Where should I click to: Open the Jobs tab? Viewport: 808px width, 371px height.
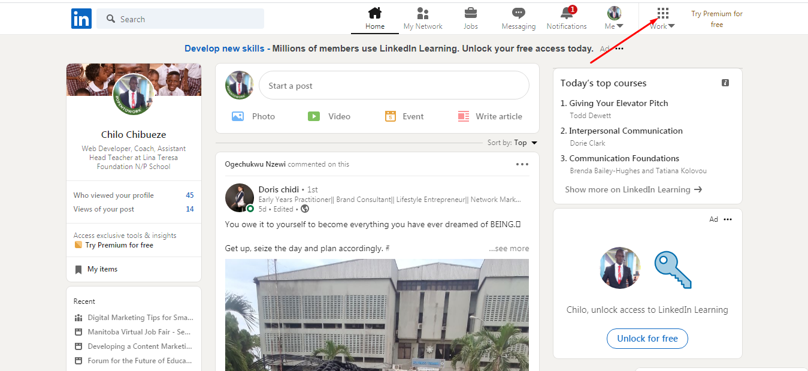471,19
